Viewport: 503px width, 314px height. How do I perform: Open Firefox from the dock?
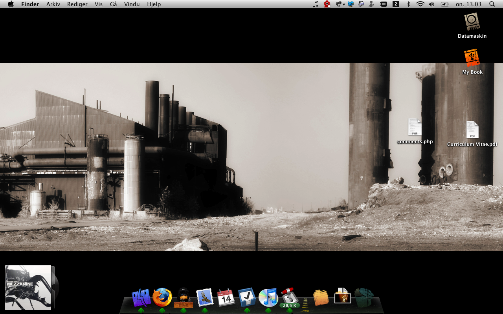point(162,298)
